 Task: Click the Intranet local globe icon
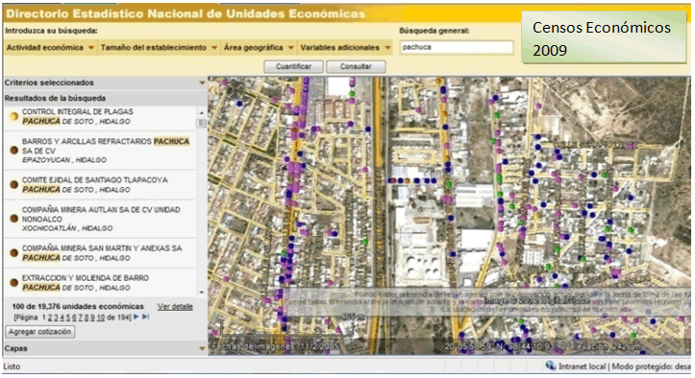click(x=551, y=366)
